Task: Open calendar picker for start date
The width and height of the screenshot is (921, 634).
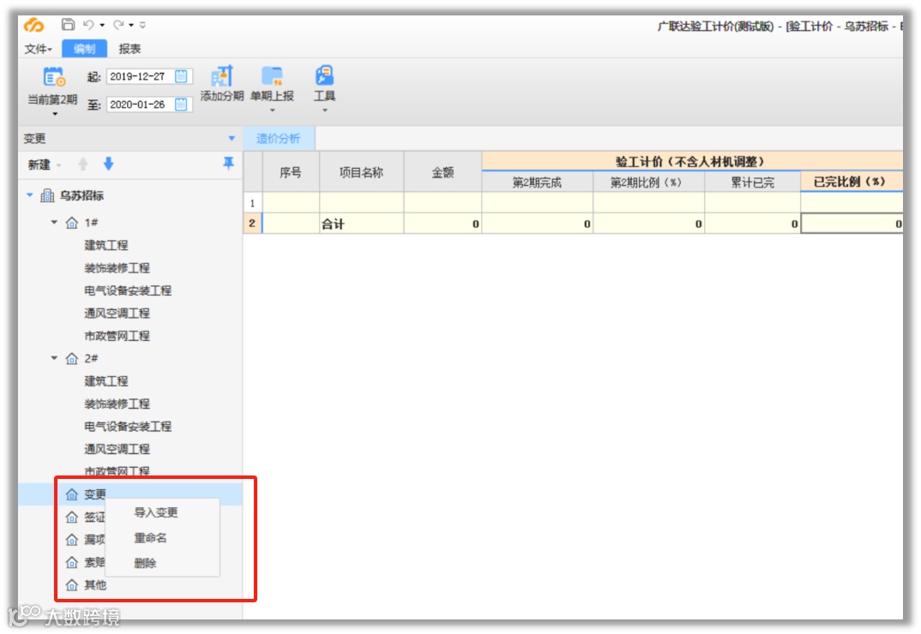Action: pos(182,76)
